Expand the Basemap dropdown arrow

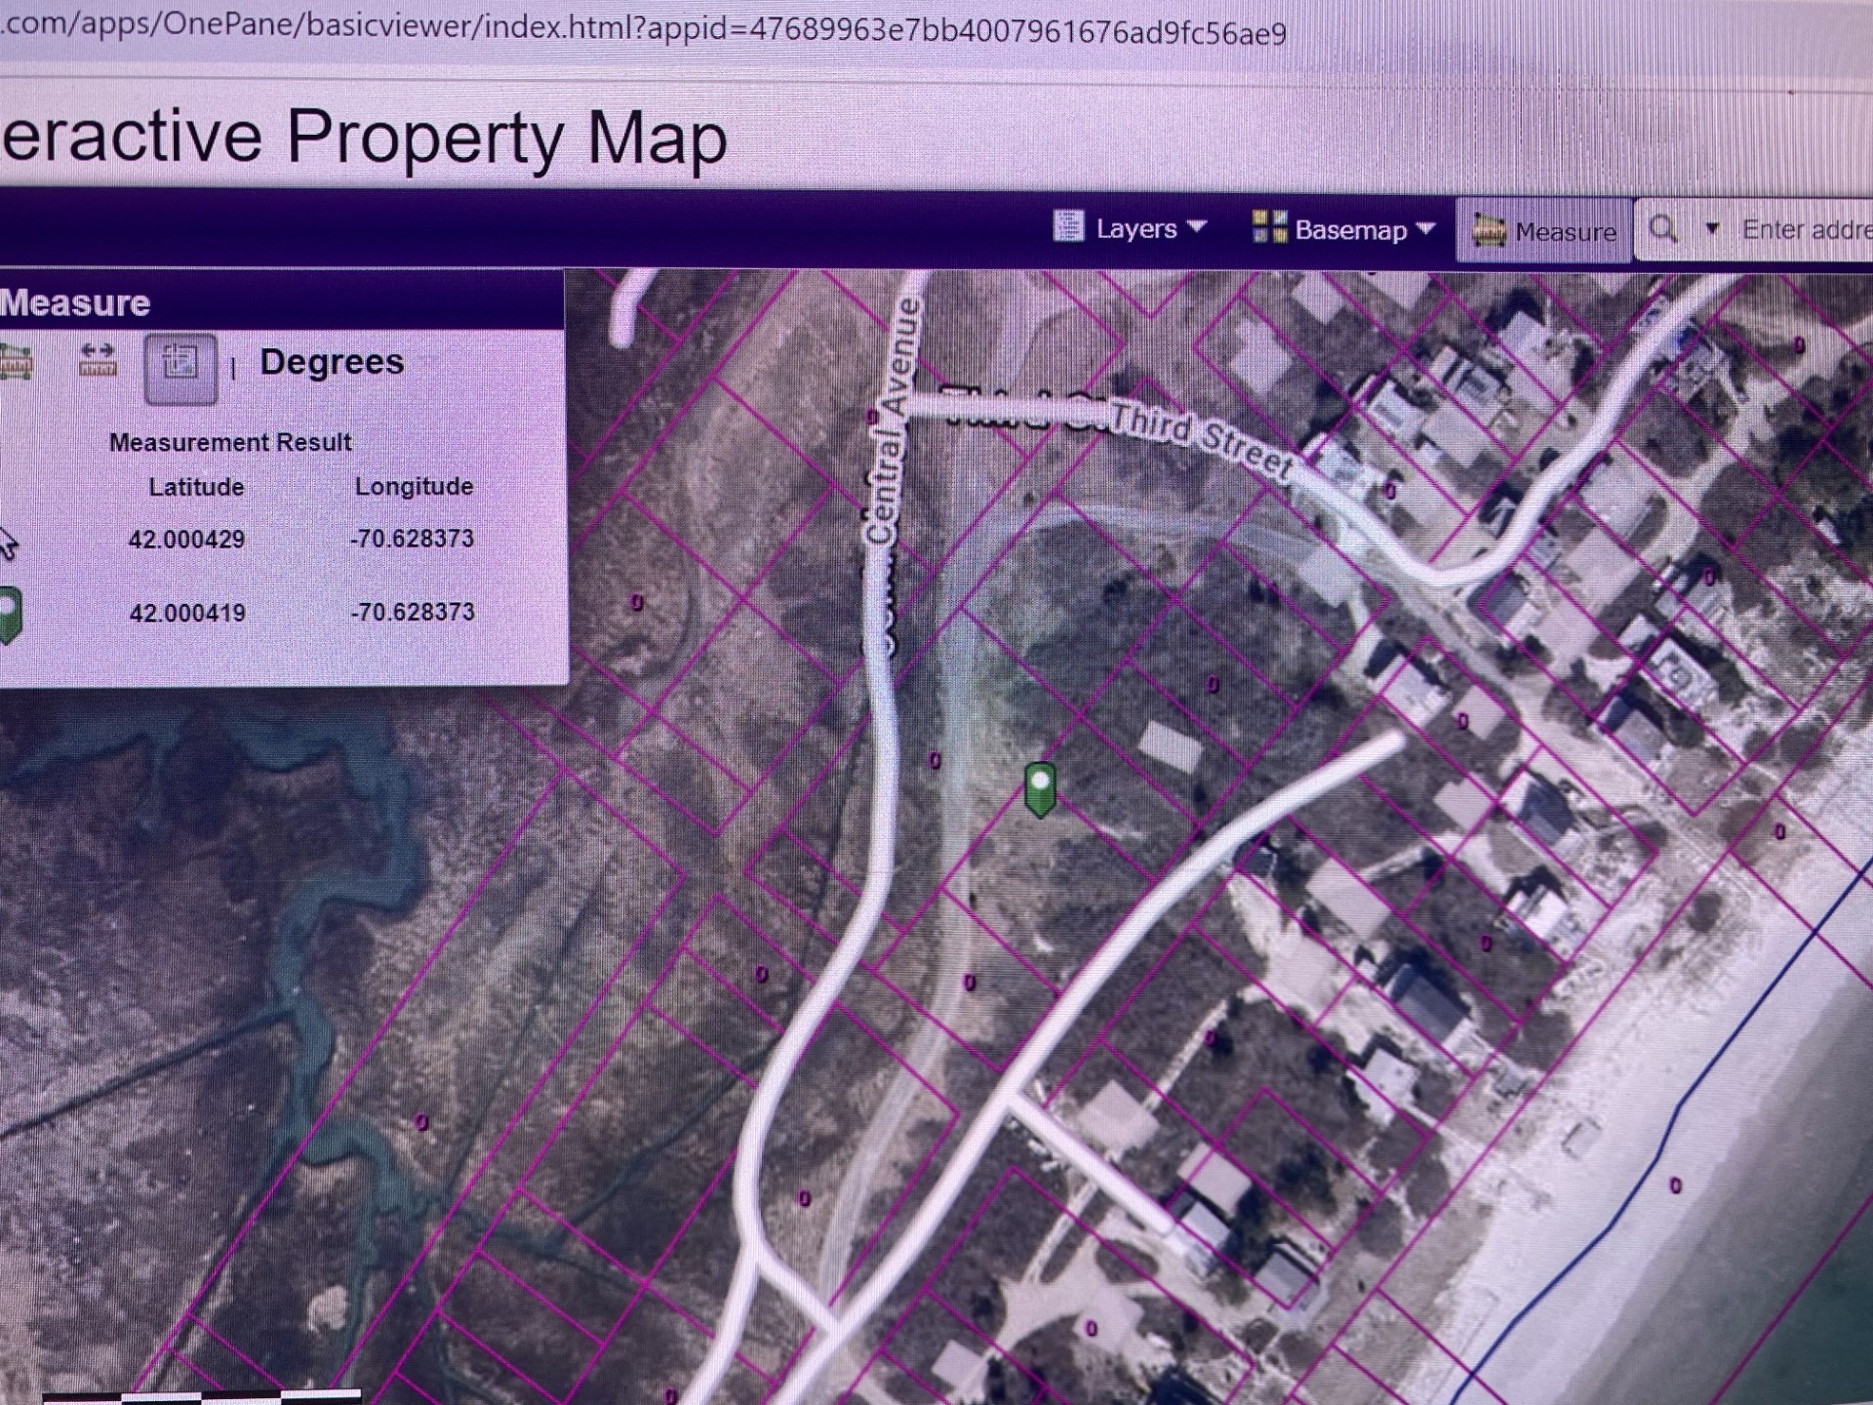(1425, 229)
